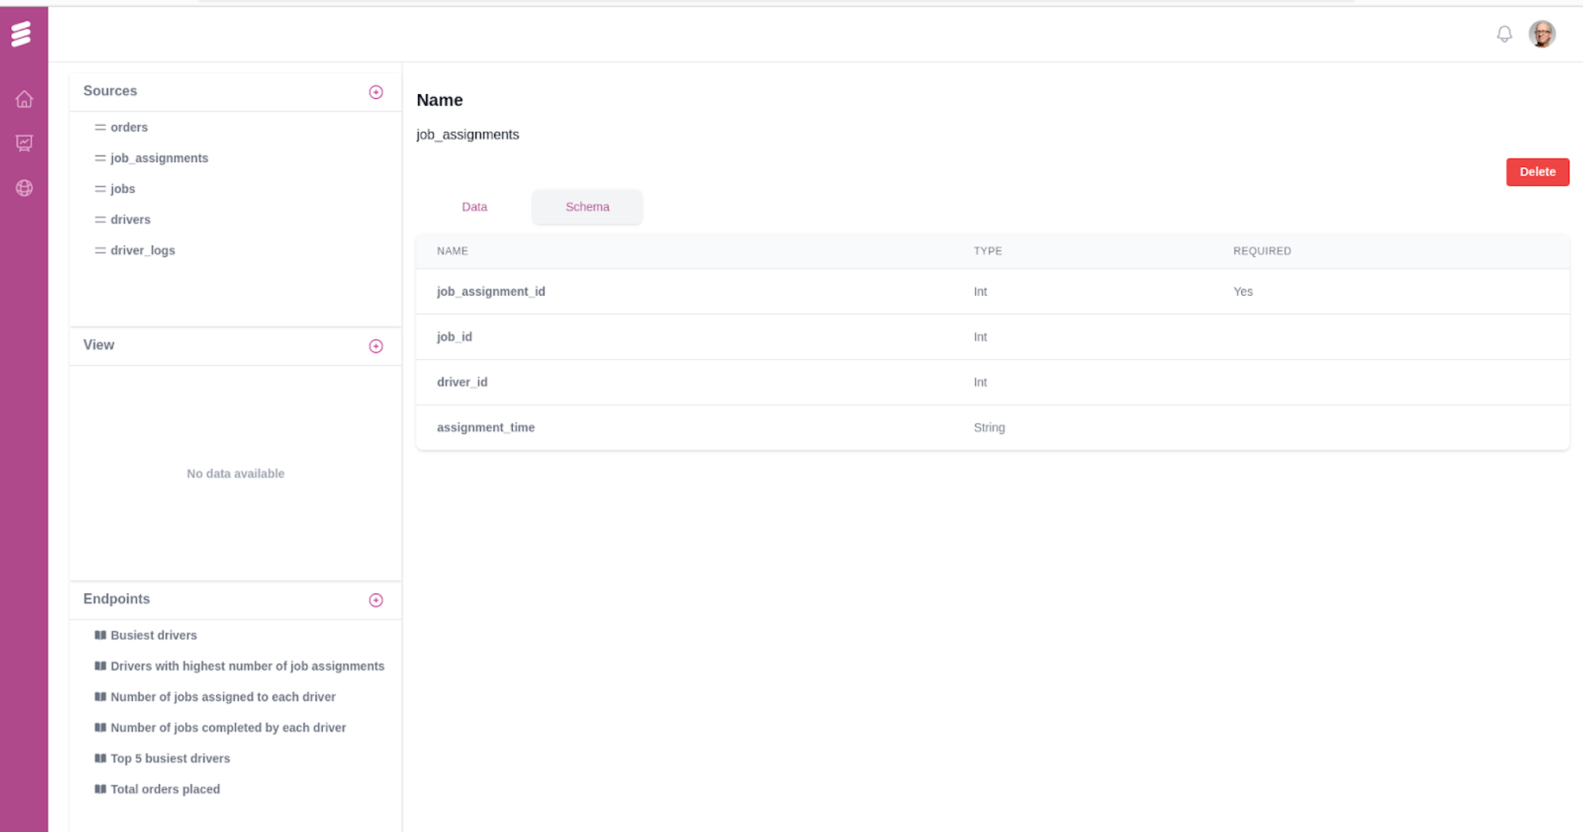Click the book icon beside Busiest drivers
Viewport: 1583px width, 832px height.
(101, 635)
